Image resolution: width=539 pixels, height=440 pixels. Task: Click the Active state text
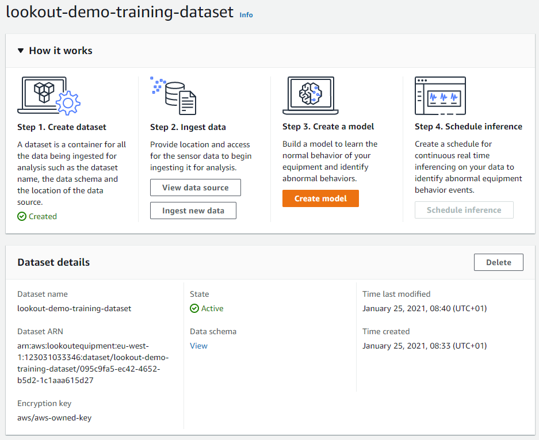pos(212,308)
